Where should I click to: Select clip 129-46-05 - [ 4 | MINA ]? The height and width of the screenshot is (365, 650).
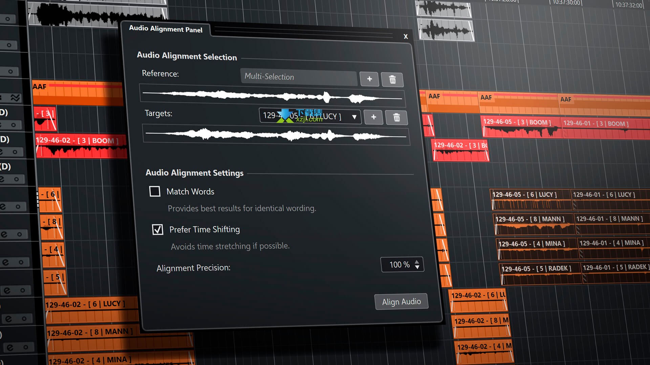(537, 249)
